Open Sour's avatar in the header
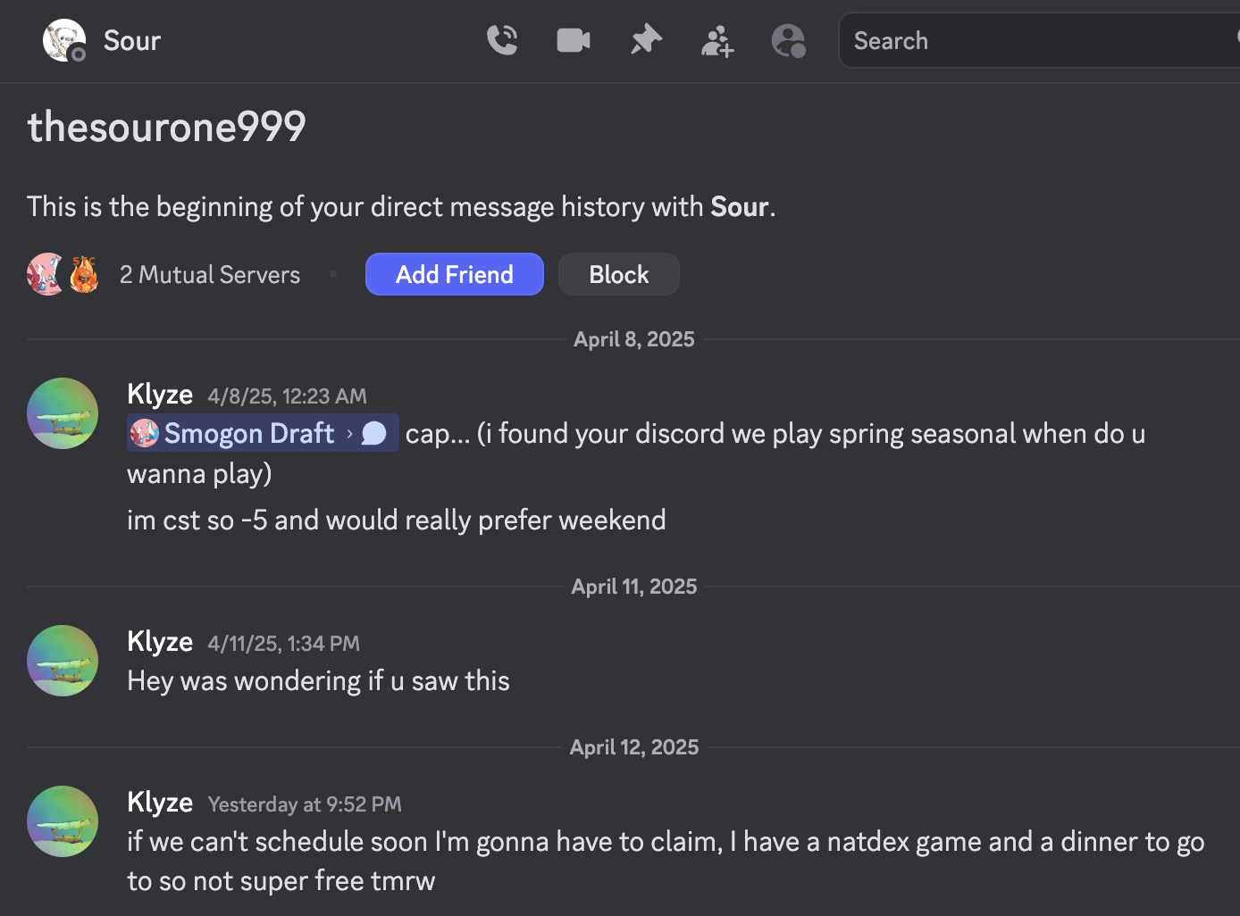Screen dimensions: 1240x916 pyautogui.click(x=63, y=40)
